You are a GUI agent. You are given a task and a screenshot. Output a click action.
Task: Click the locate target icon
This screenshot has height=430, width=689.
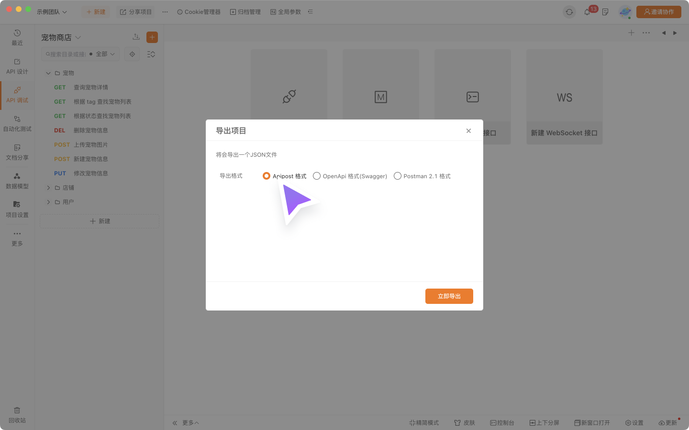(x=133, y=54)
